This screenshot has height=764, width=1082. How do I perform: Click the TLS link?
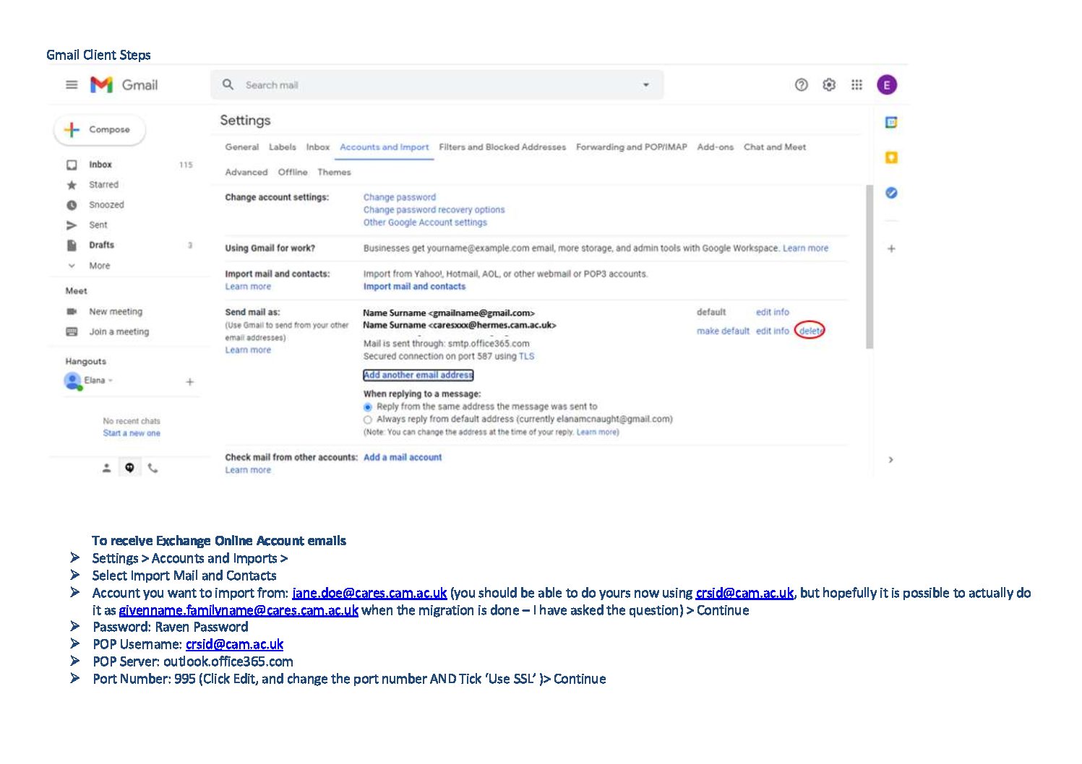point(526,356)
